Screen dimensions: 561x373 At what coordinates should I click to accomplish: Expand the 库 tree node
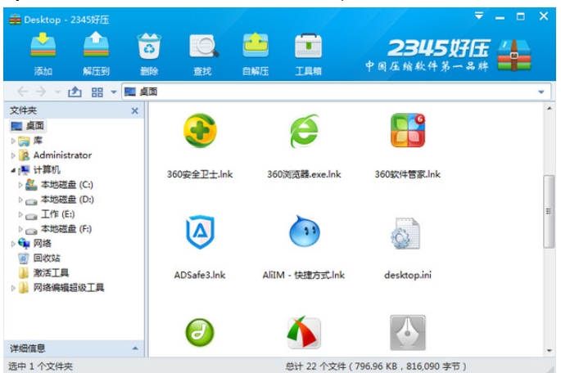click(13, 141)
